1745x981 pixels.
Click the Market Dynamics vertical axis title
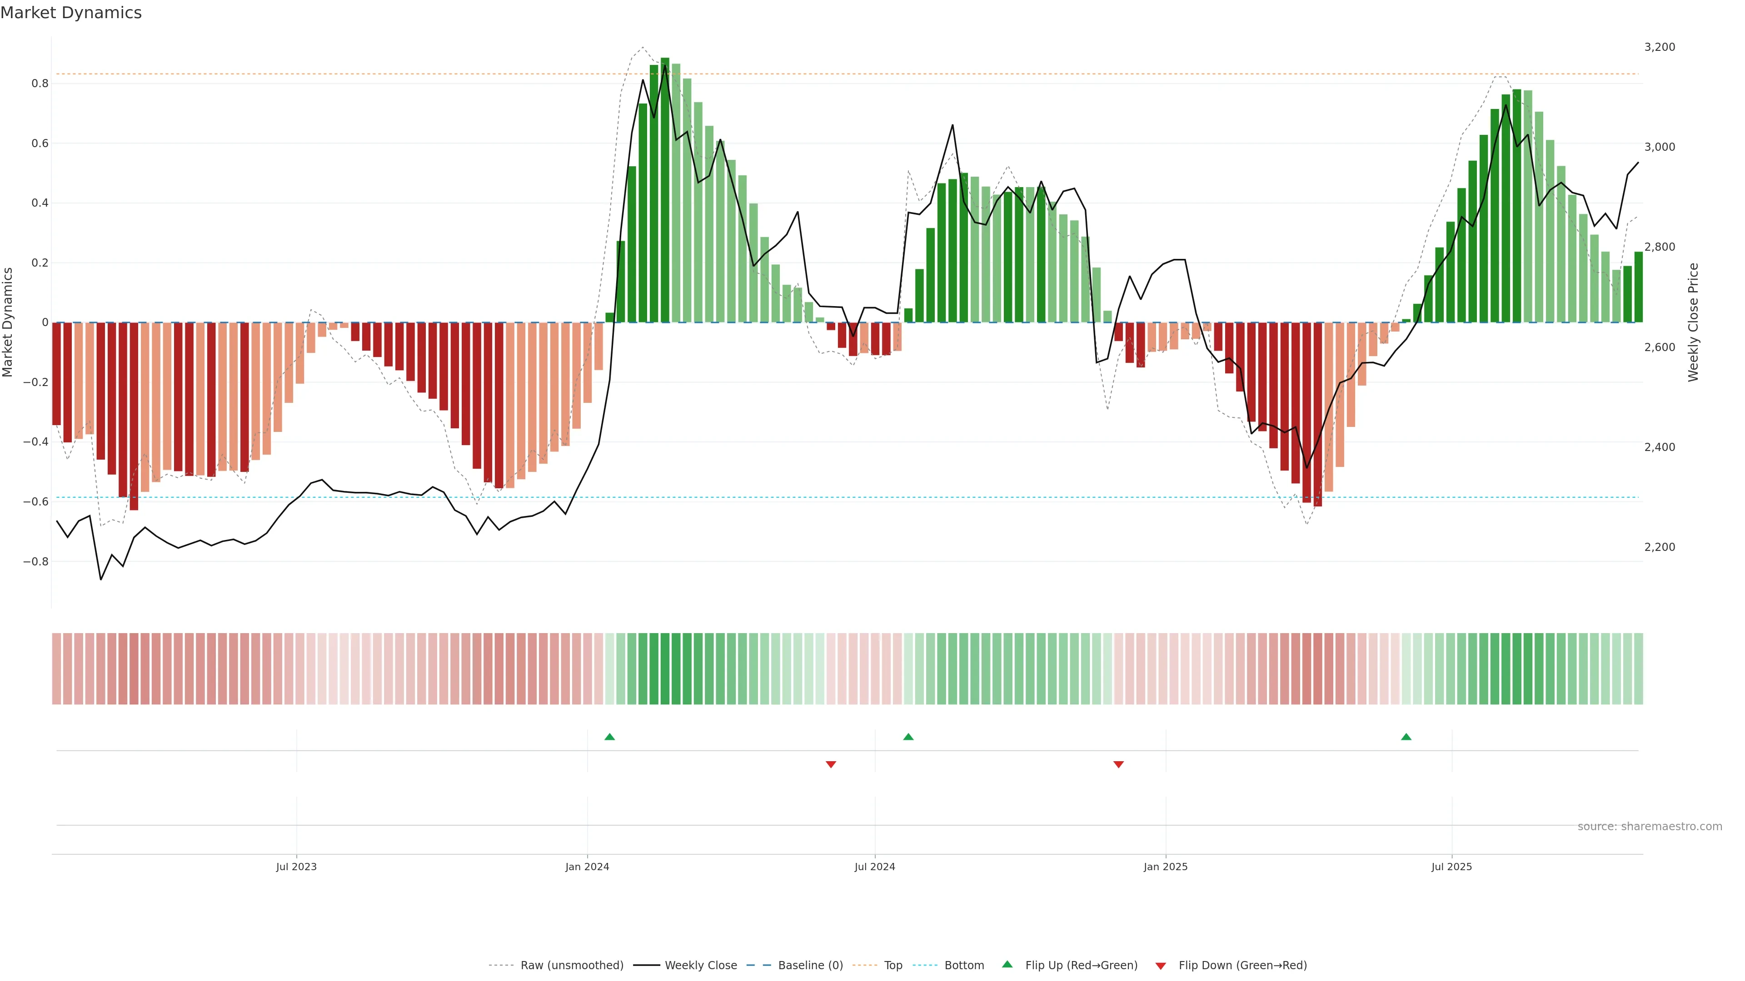point(8,322)
